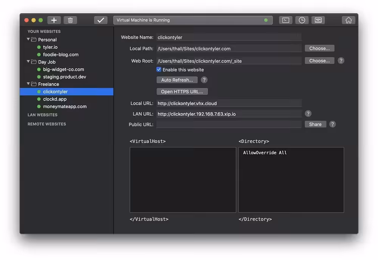Image resolution: width=378 pixels, height=260 pixels.
Task: Toggle Enable this website checkbox
Action: (159, 70)
